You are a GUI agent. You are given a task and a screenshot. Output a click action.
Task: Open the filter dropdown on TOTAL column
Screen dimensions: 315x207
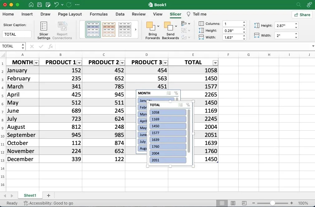pyautogui.click(x=215, y=62)
